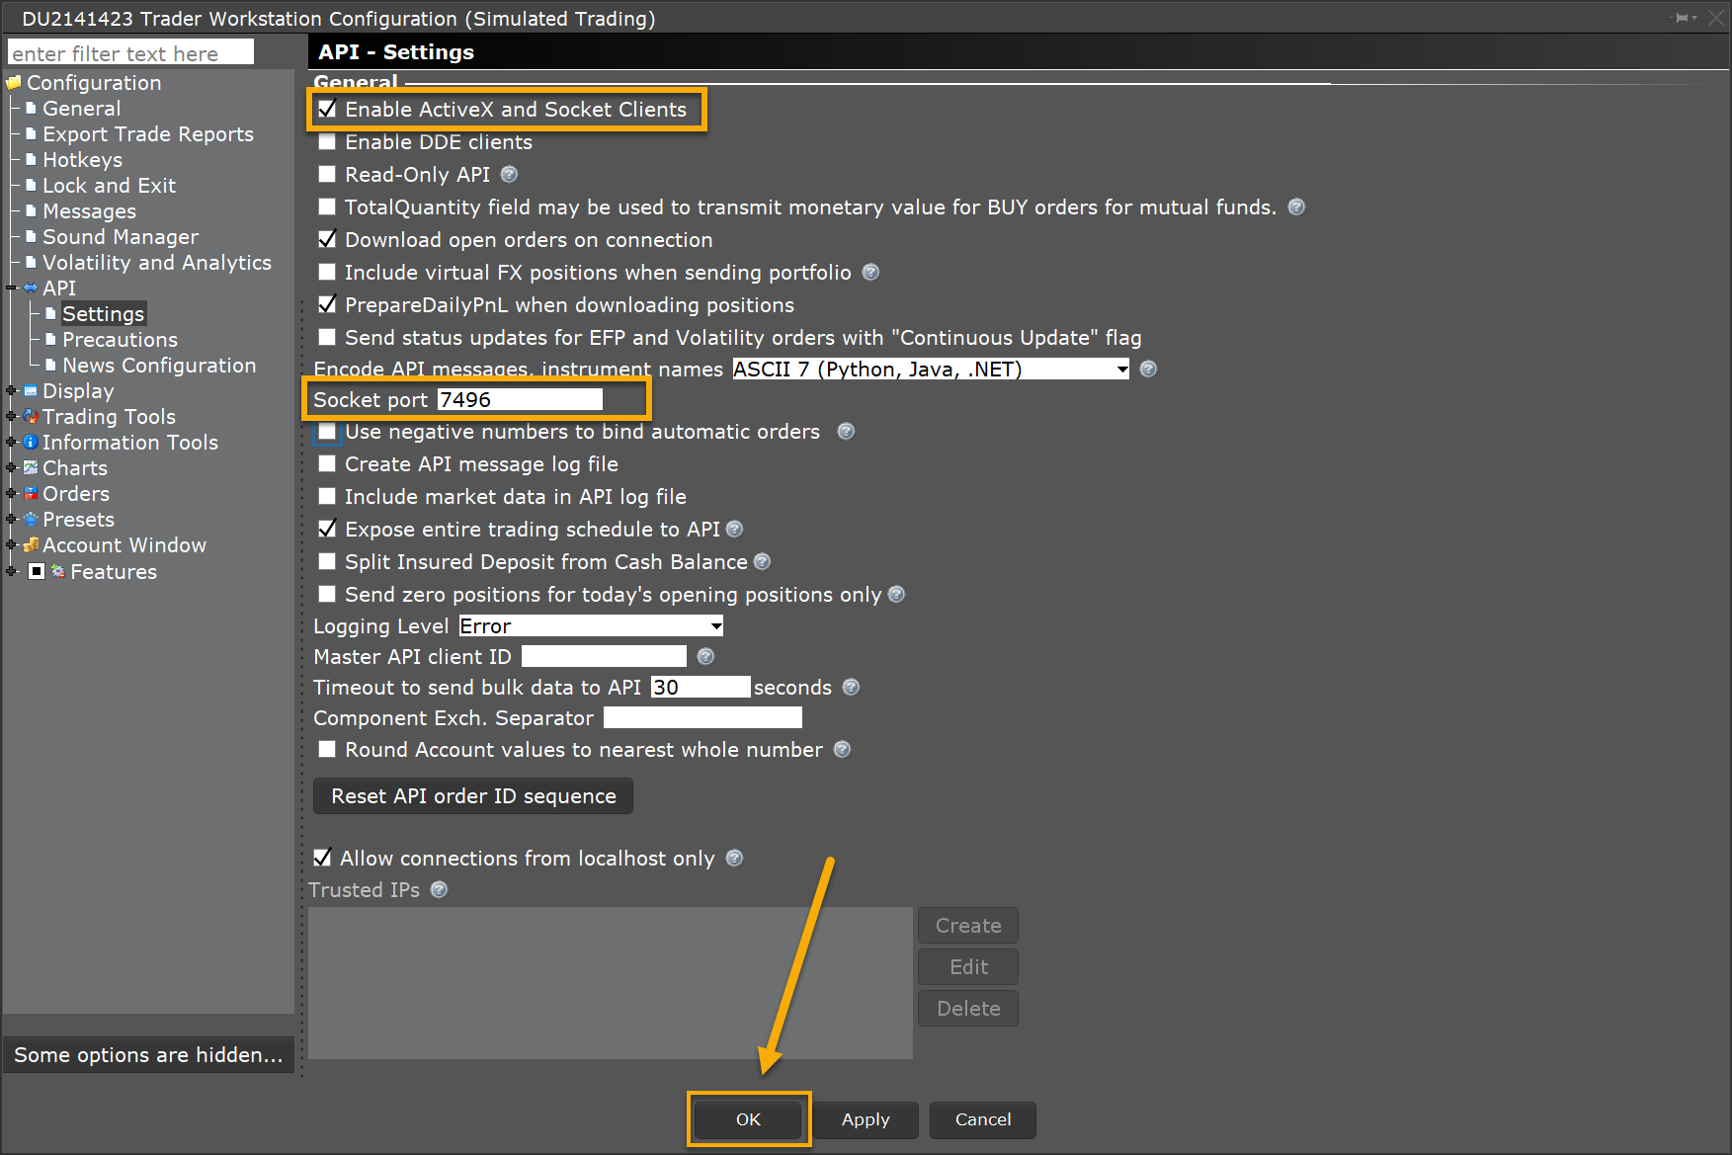Toggle Allow connections from localhost only

322,858
